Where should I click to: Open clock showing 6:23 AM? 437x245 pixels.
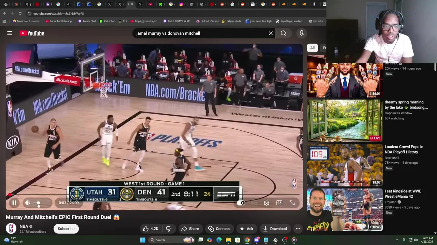click(428, 240)
